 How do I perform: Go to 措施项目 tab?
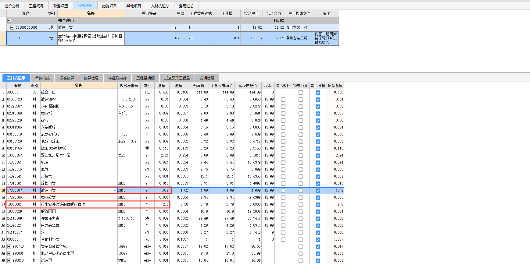(x=109, y=6)
